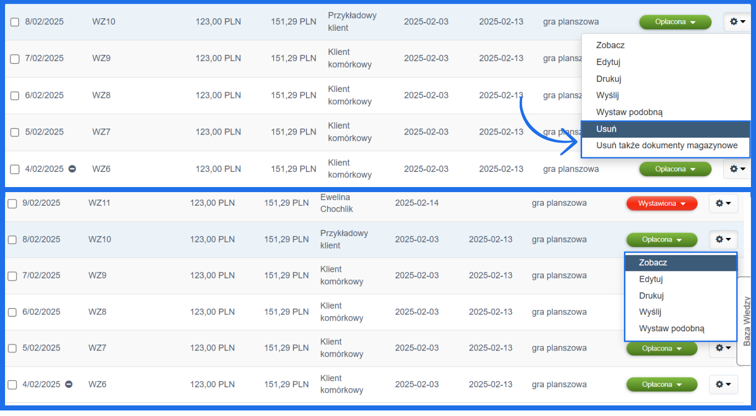The image size is (756, 416).
Task: Click WZ8 in the lower panel
Action: 97,312
